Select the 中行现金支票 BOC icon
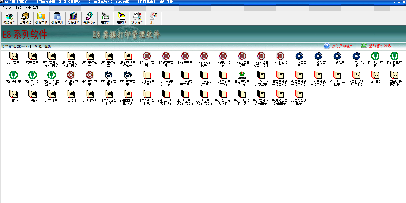406x203 pixels. 71,78
